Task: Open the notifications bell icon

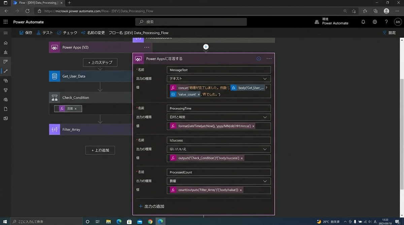Action: (x=363, y=22)
